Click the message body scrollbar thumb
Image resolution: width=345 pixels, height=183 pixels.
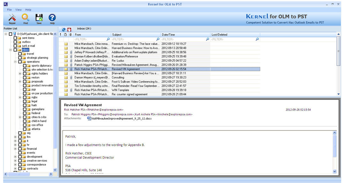point(334,146)
